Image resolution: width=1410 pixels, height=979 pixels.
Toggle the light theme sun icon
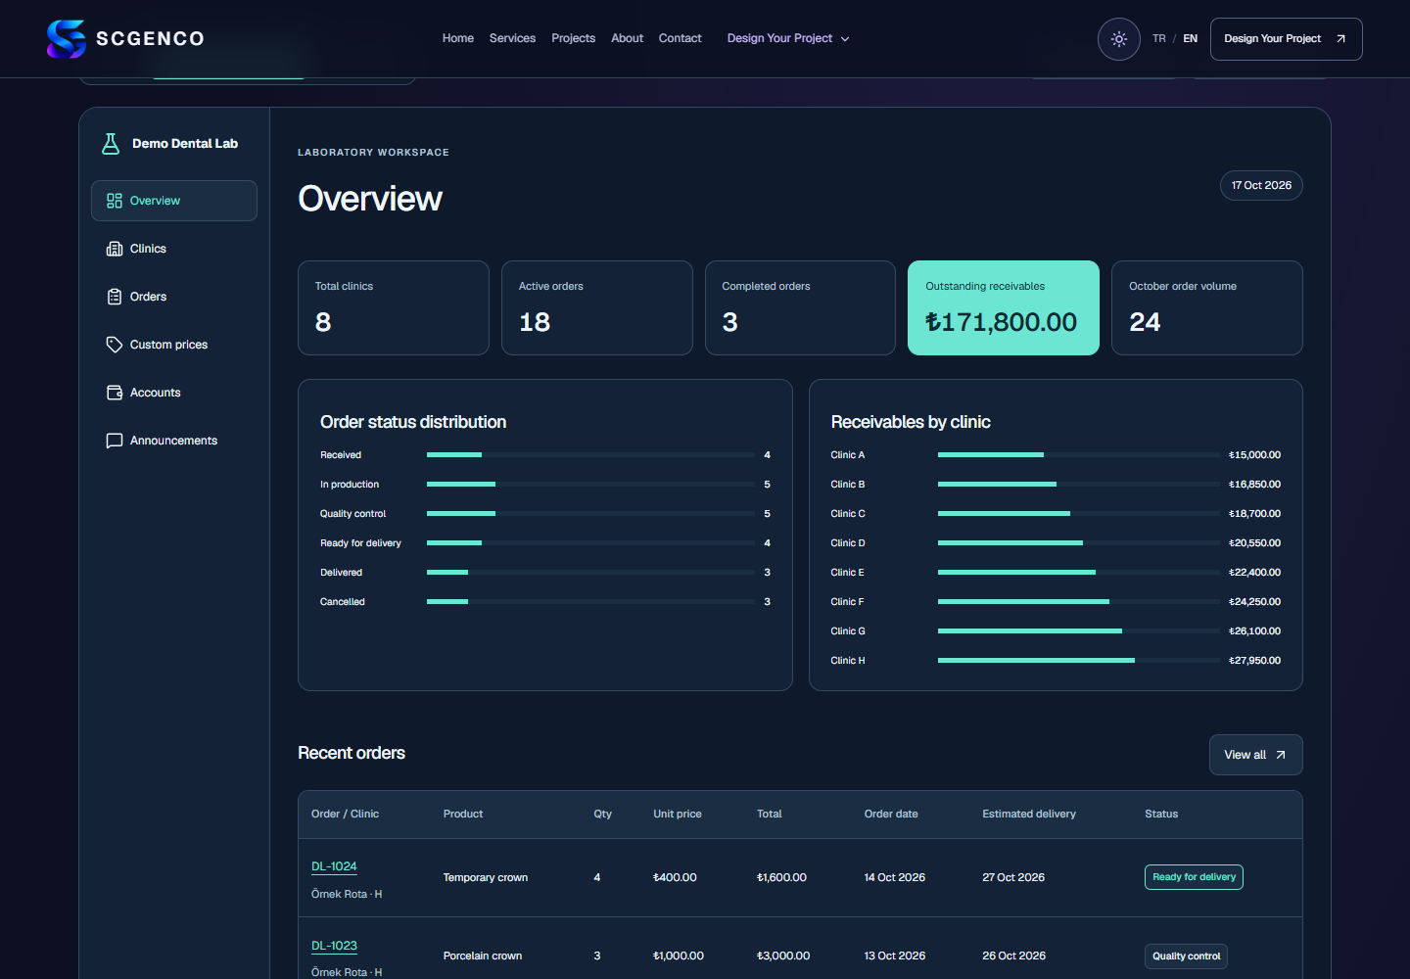[1119, 39]
